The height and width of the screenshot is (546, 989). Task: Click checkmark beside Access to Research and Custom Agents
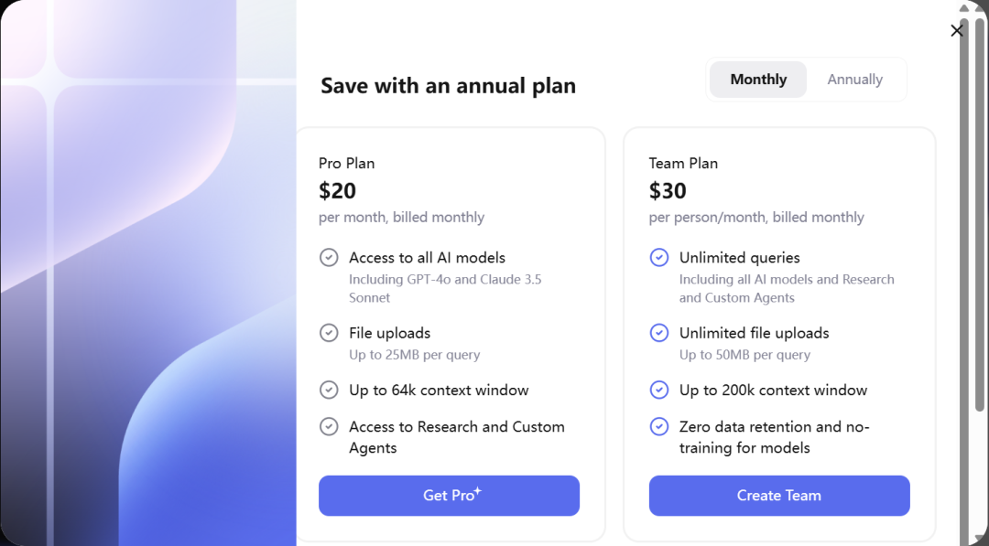(x=329, y=427)
